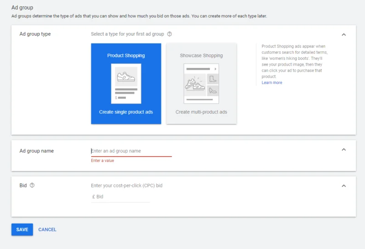Collapse the Ad group type section
This screenshot has width=365, height=249.
click(344, 35)
